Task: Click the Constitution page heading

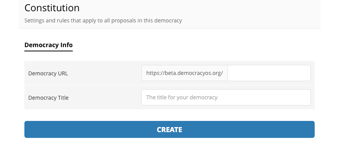Action: click(x=52, y=8)
